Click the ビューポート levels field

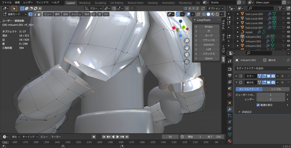tap(270, 95)
